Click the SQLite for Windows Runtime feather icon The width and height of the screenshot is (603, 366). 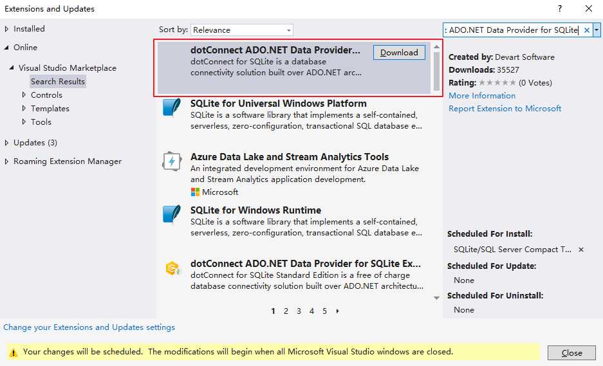[172, 214]
